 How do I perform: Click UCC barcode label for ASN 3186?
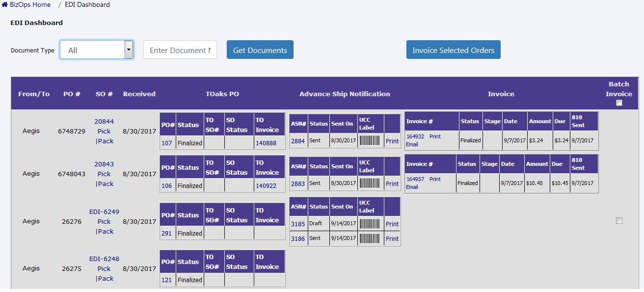tap(371, 239)
